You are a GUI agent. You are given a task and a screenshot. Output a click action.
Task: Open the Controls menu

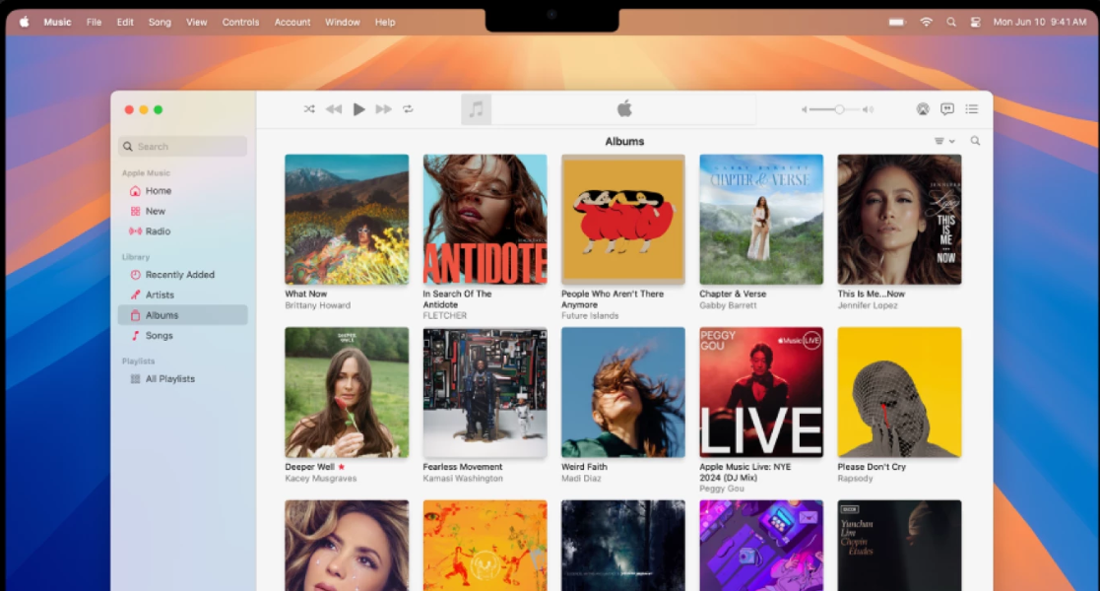[240, 22]
